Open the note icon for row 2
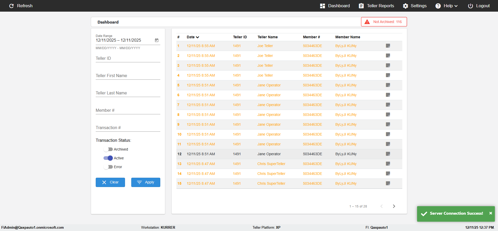The width and height of the screenshot is (498, 231). point(388,56)
